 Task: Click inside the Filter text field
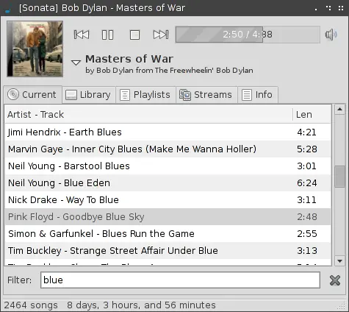pyautogui.click(x=180, y=280)
